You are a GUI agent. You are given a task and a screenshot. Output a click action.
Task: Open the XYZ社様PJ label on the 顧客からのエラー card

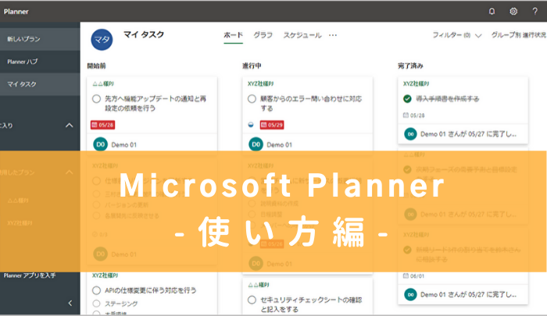260,83
